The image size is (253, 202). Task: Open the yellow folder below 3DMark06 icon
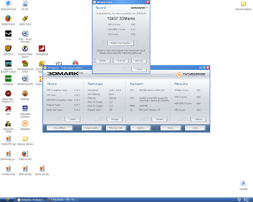click(25, 140)
